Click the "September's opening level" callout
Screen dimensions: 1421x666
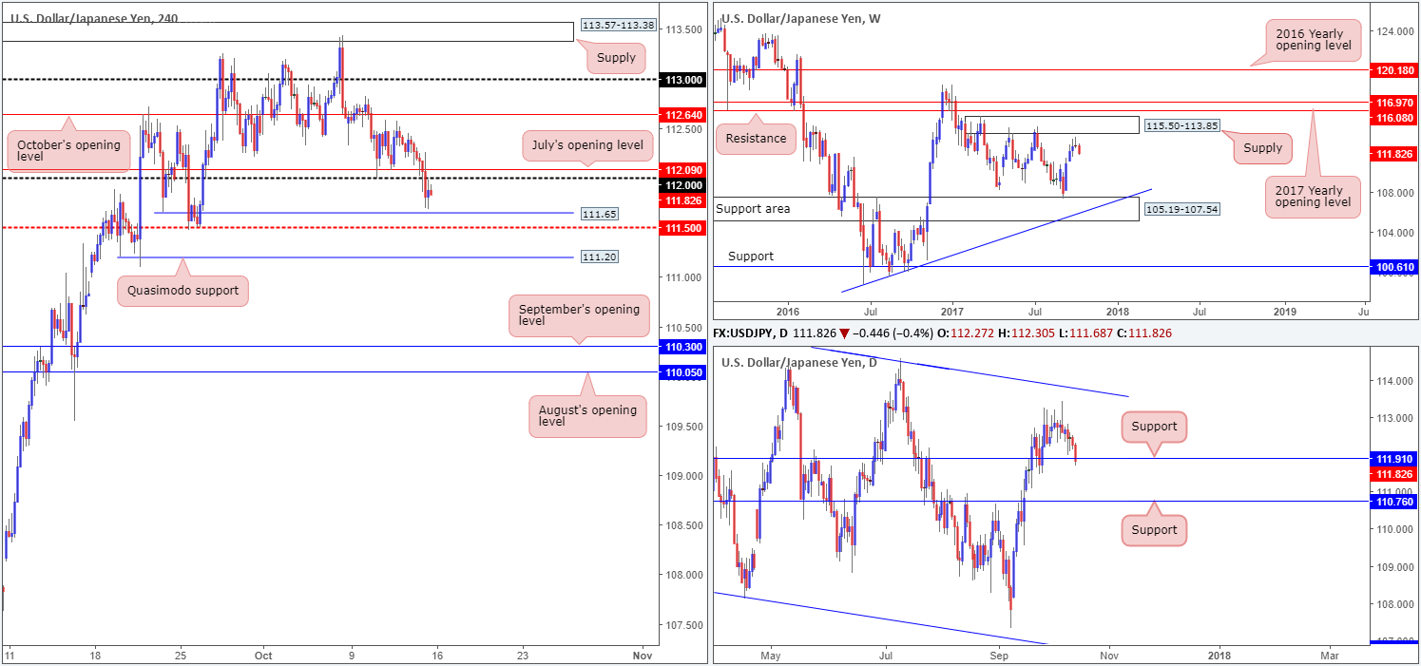[x=579, y=315]
